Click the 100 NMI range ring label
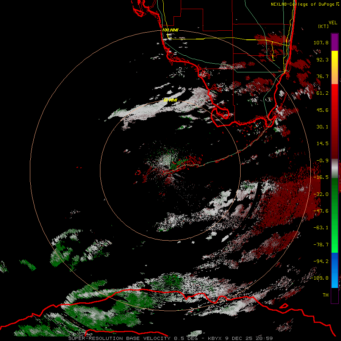Screen dimensions: 341x341 pos(170,30)
